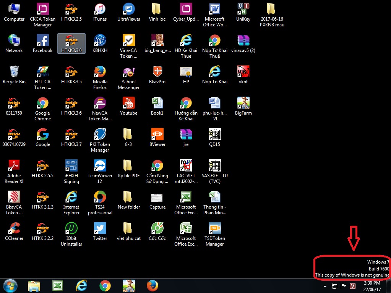Image resolution: width=391 pixels, height=293 pixels.
Task: Click the QD15 desktop icon
Action: tap(215, 138)
